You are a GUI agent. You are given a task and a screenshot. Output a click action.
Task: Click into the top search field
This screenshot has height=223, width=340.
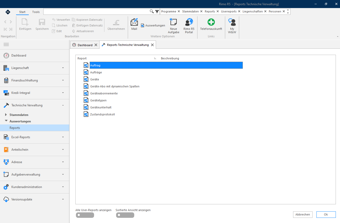tap(96, 11)
